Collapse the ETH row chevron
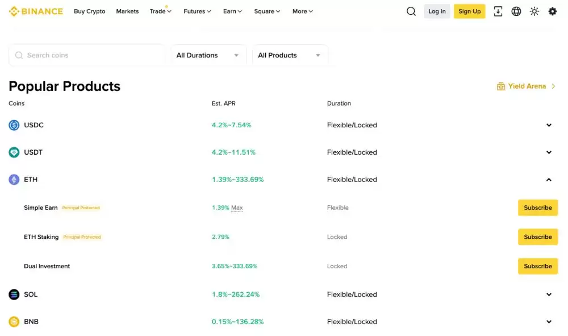The image size is (568, 336). [x=549, y=180]
